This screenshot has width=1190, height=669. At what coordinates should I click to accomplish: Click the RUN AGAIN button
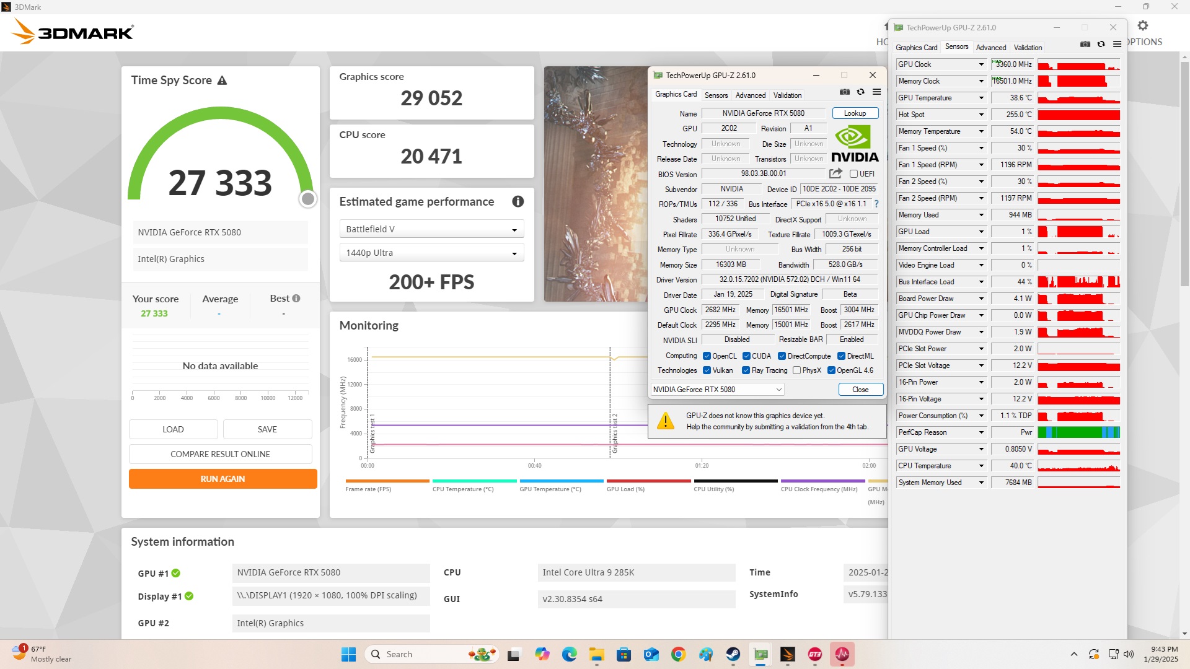223,479
